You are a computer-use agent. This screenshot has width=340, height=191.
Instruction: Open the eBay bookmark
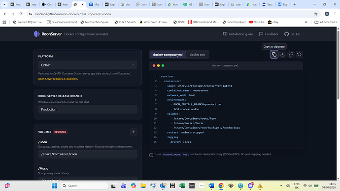(x=273, y=22)
